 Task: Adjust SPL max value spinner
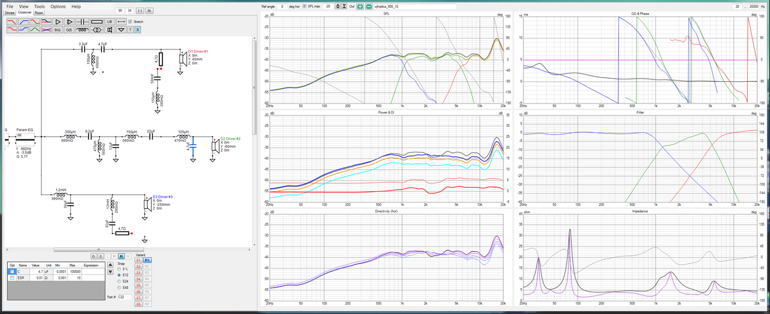coord(337,7)
